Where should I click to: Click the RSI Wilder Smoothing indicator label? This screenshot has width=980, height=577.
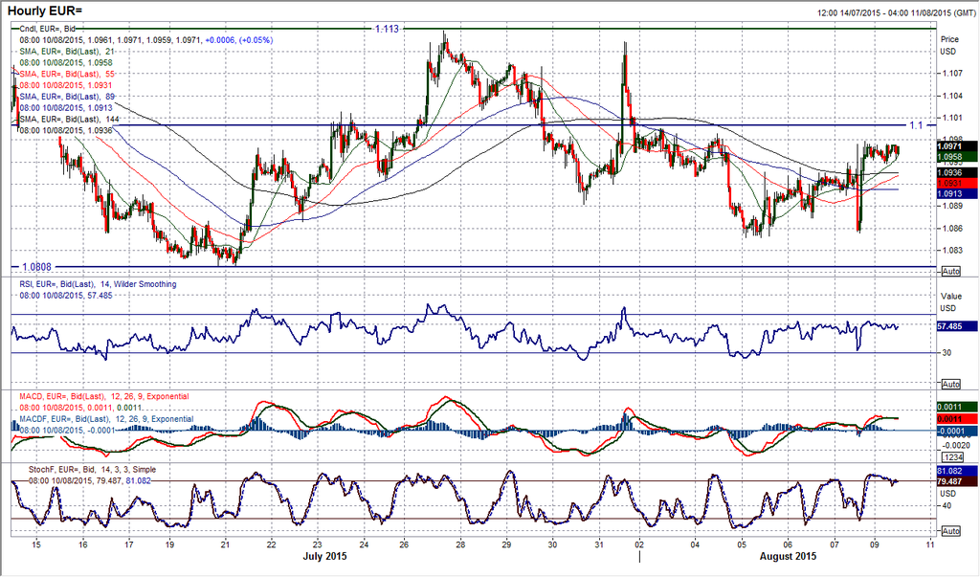(x=98, y=284)
